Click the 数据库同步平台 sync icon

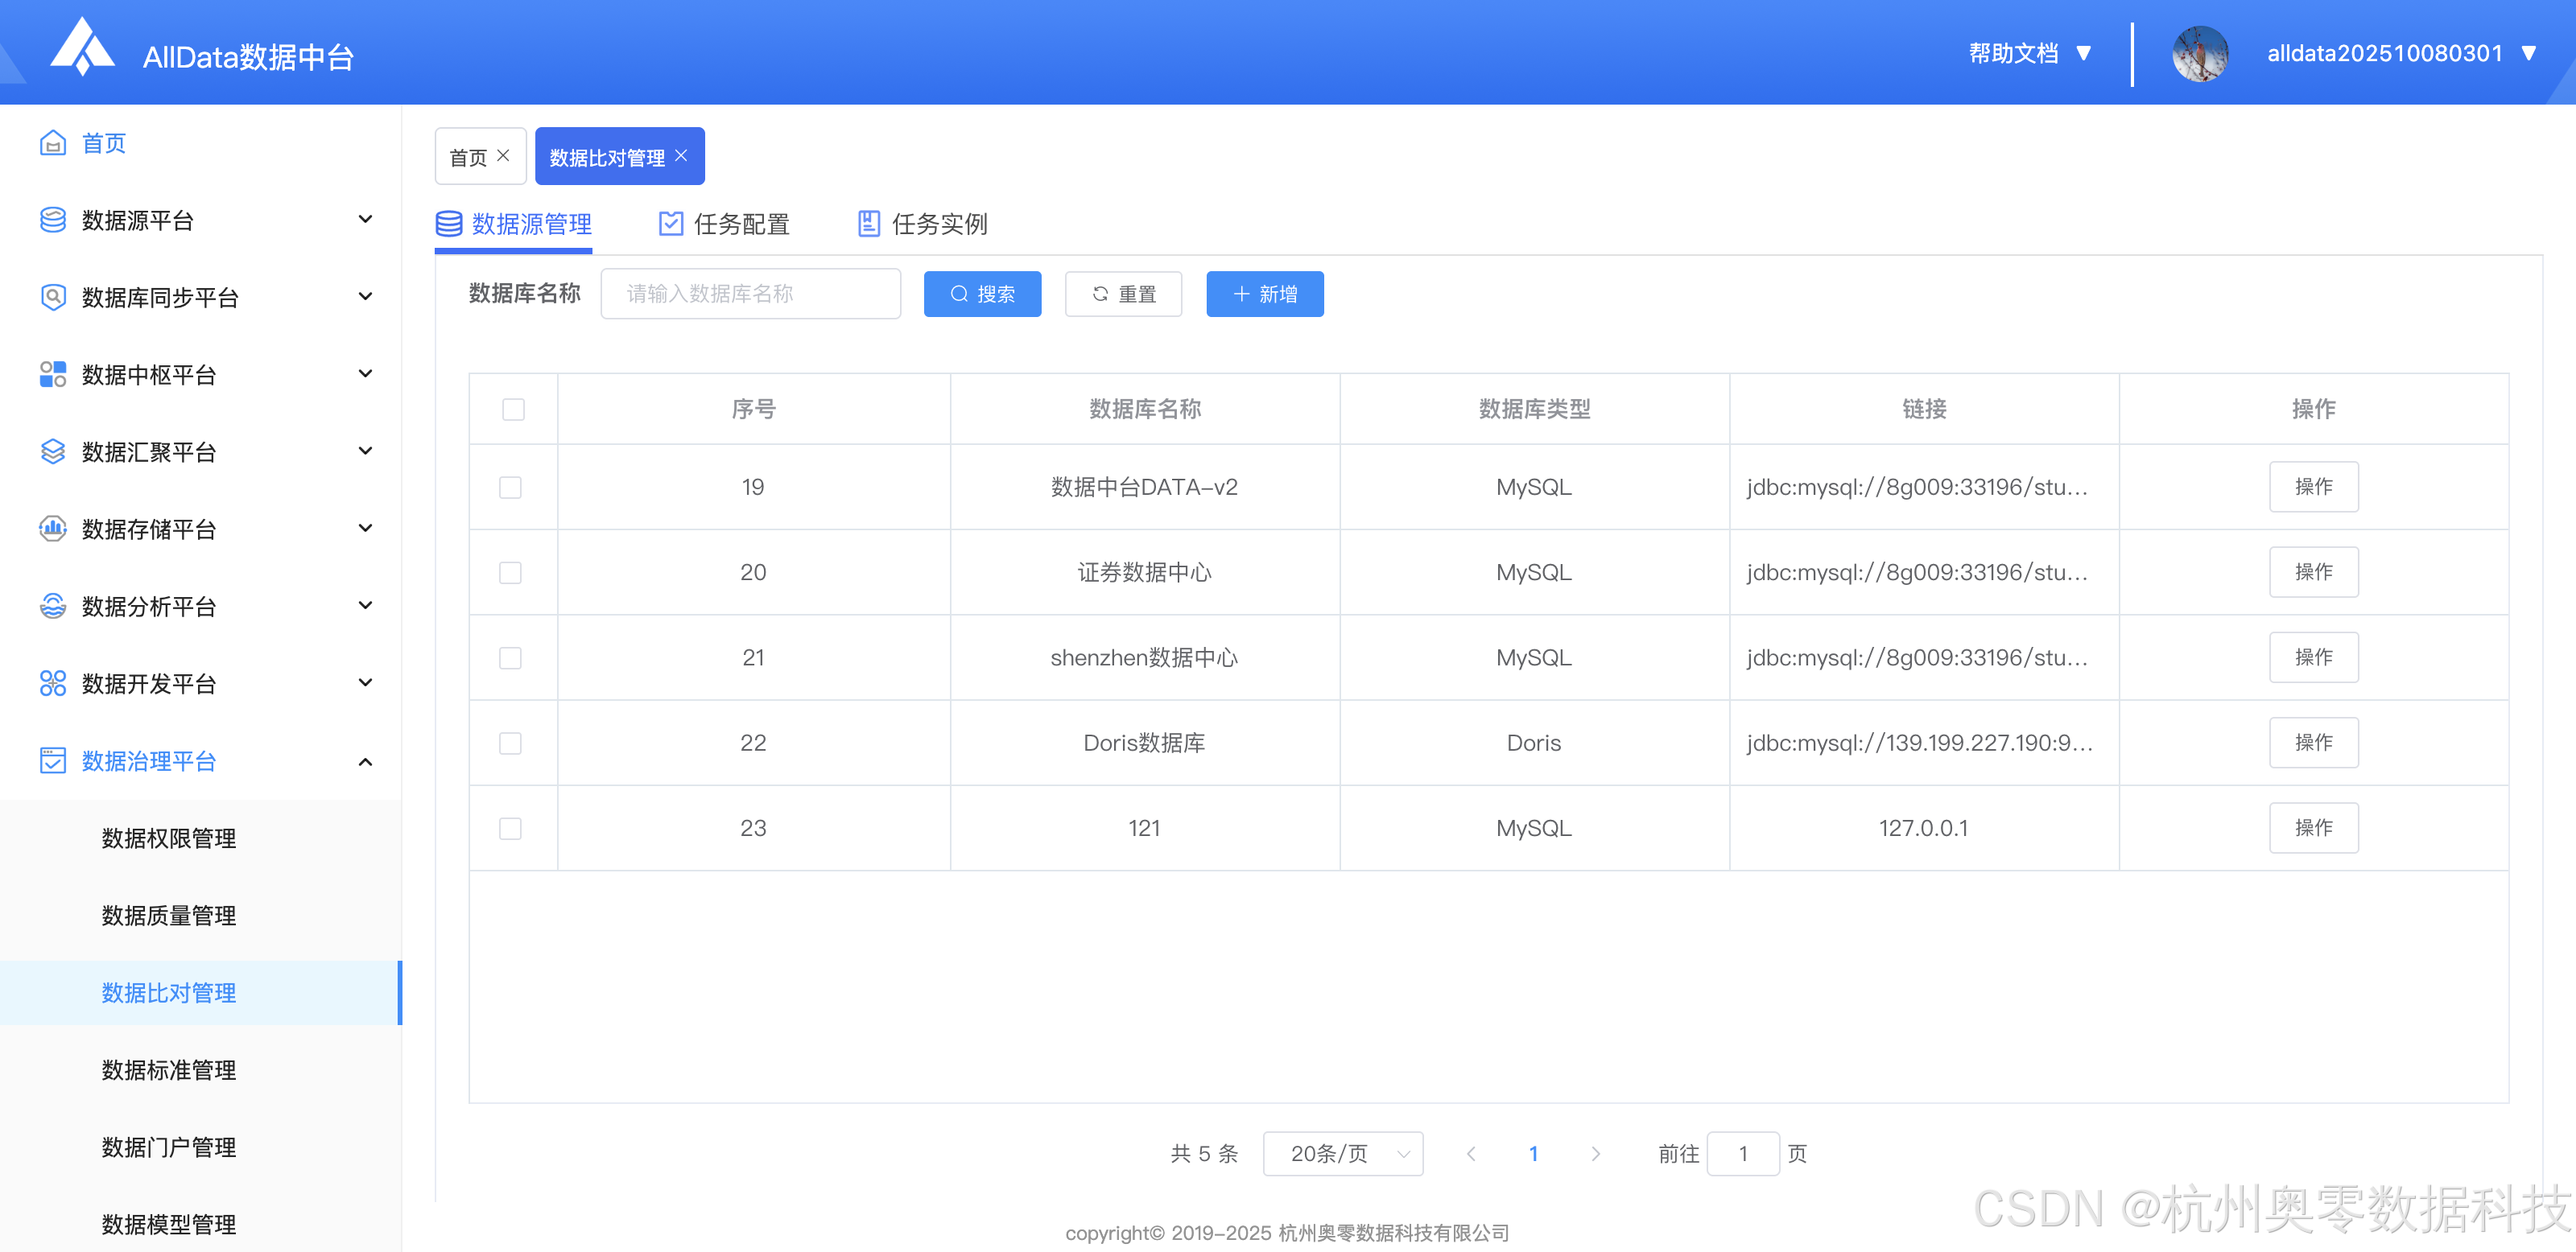53,297
